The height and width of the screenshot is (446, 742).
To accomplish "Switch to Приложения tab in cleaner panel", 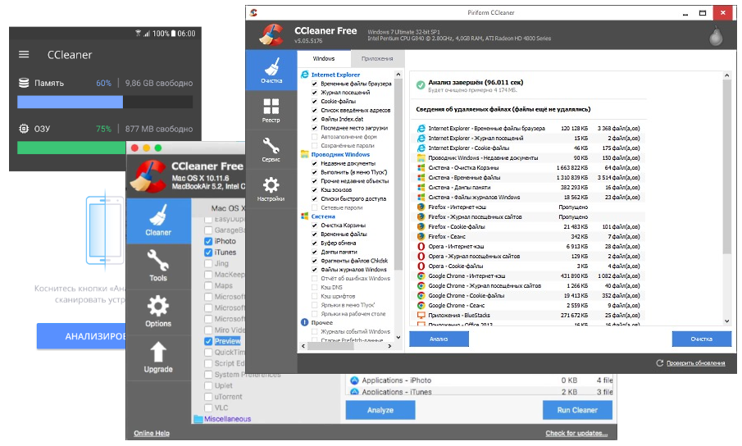I will (x=377, y=59).
